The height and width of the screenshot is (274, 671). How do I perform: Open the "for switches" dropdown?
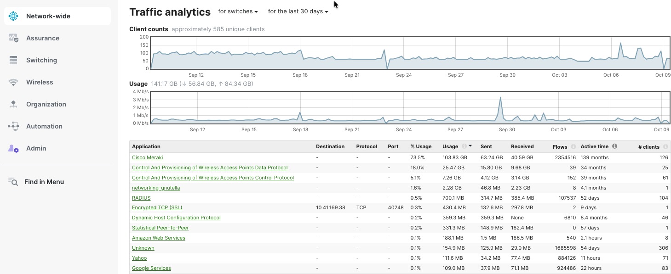(x=238, y=11)
